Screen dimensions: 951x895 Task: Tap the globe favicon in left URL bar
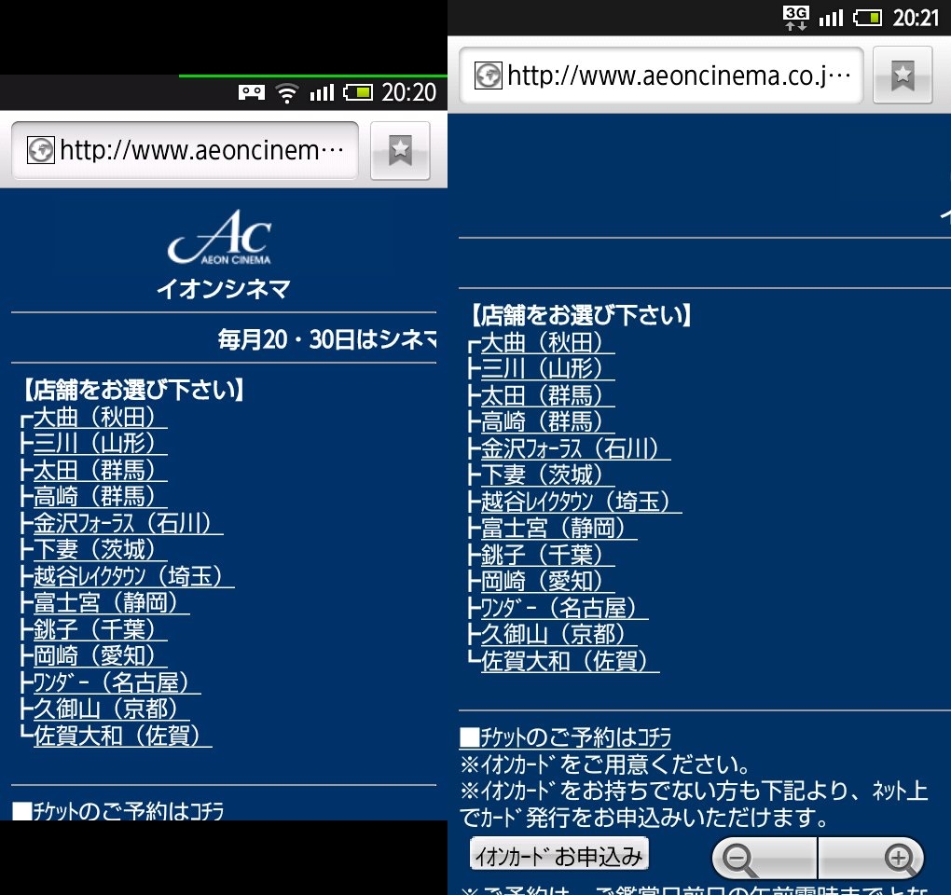pos(41,150)
